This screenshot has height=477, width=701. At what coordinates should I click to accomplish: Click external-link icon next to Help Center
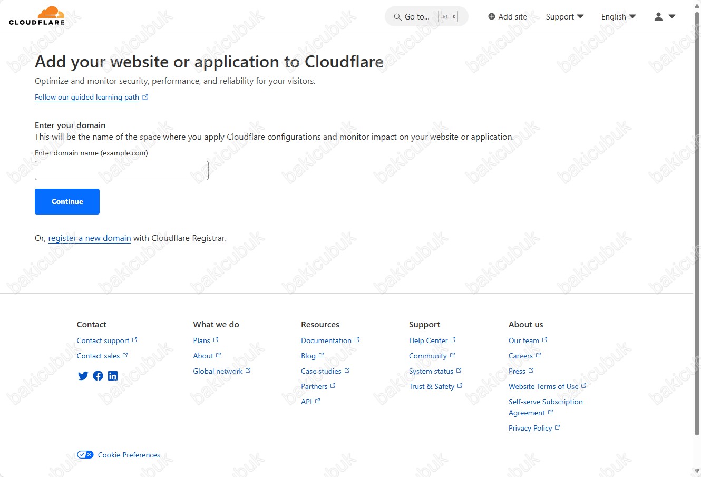pos(453,340)
